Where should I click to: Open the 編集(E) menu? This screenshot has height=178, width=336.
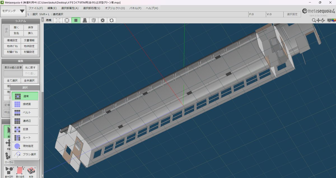[x=52, y=8]
